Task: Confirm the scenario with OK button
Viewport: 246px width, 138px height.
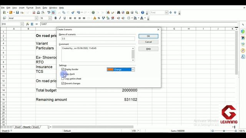Action: point(148,36)
